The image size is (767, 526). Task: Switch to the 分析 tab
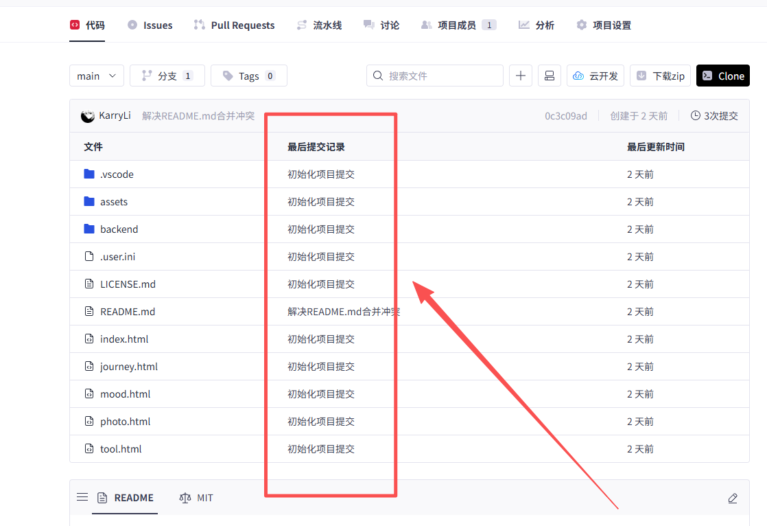536,25
